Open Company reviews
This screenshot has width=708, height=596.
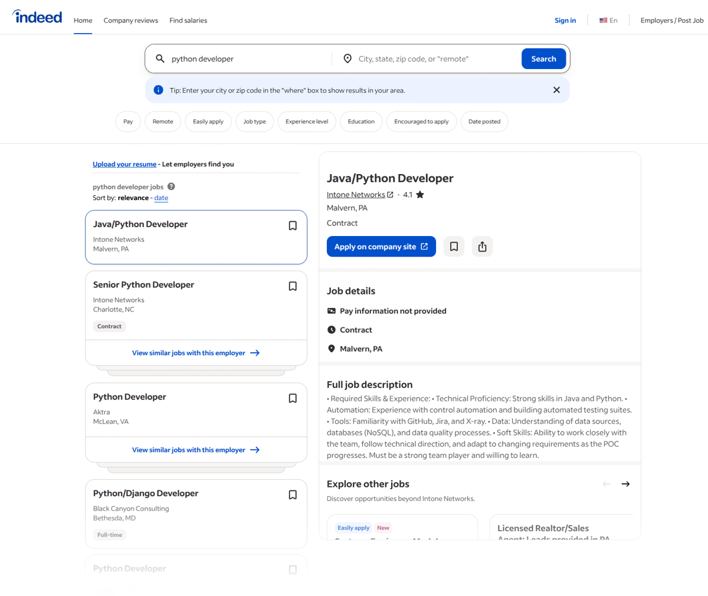point(131,20)
